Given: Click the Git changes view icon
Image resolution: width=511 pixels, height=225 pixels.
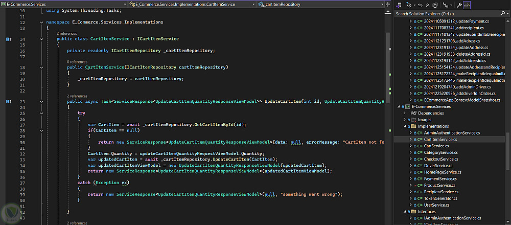Looking at the screenshot, I should [x=445, y=5].
